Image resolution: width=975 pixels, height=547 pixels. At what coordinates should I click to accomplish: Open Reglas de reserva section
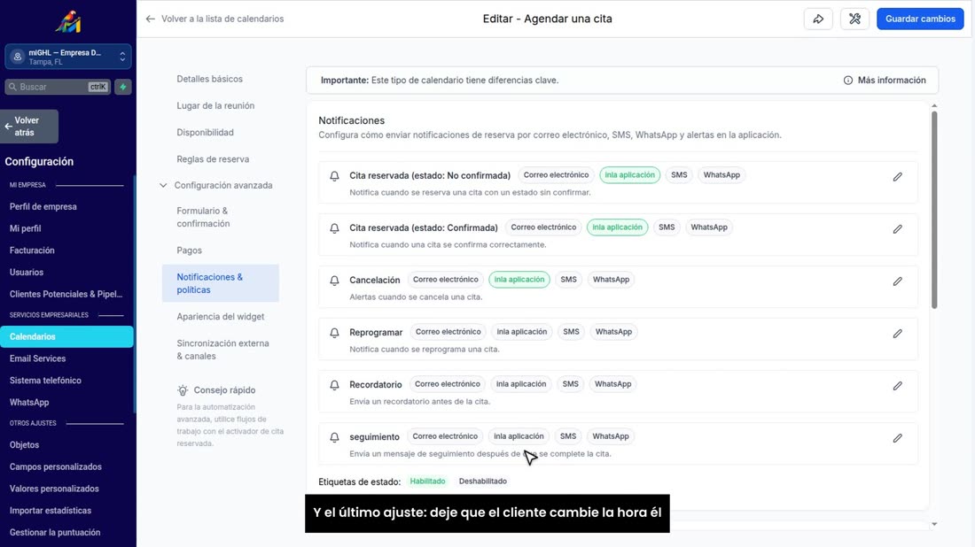coord(213,159)
